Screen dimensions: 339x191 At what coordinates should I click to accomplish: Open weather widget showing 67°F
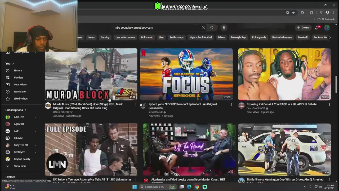coord(10,187)
